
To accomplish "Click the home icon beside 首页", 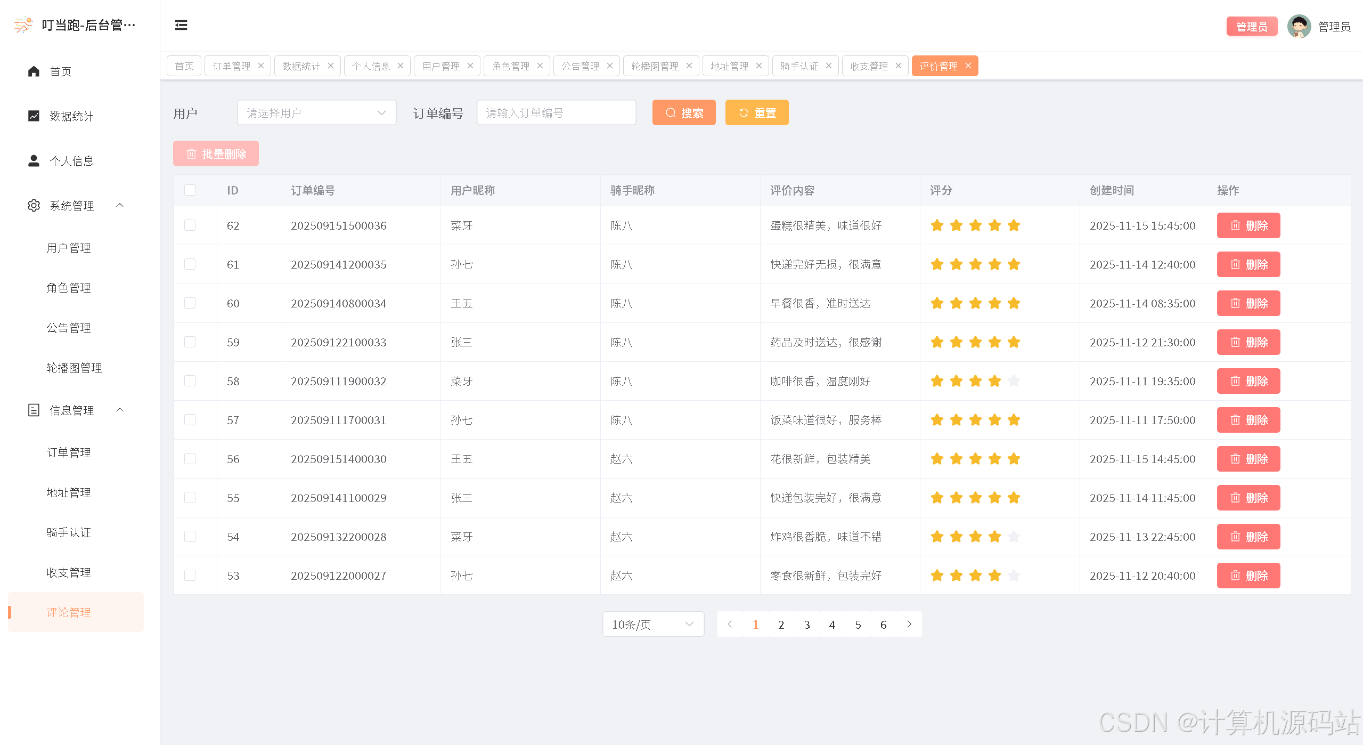I will pyautogui.click(x=34, y=71).
